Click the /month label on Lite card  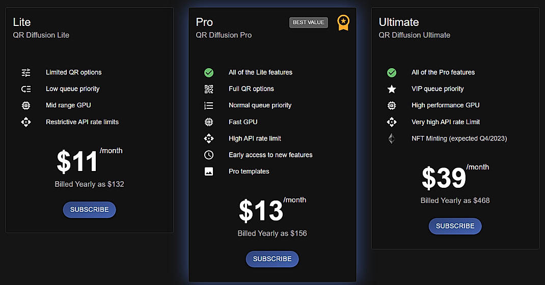[x=111, y=151]
